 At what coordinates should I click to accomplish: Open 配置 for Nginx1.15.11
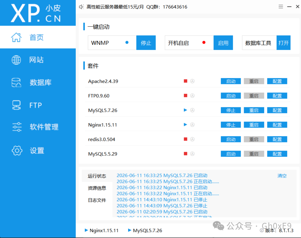pos(277,125)
